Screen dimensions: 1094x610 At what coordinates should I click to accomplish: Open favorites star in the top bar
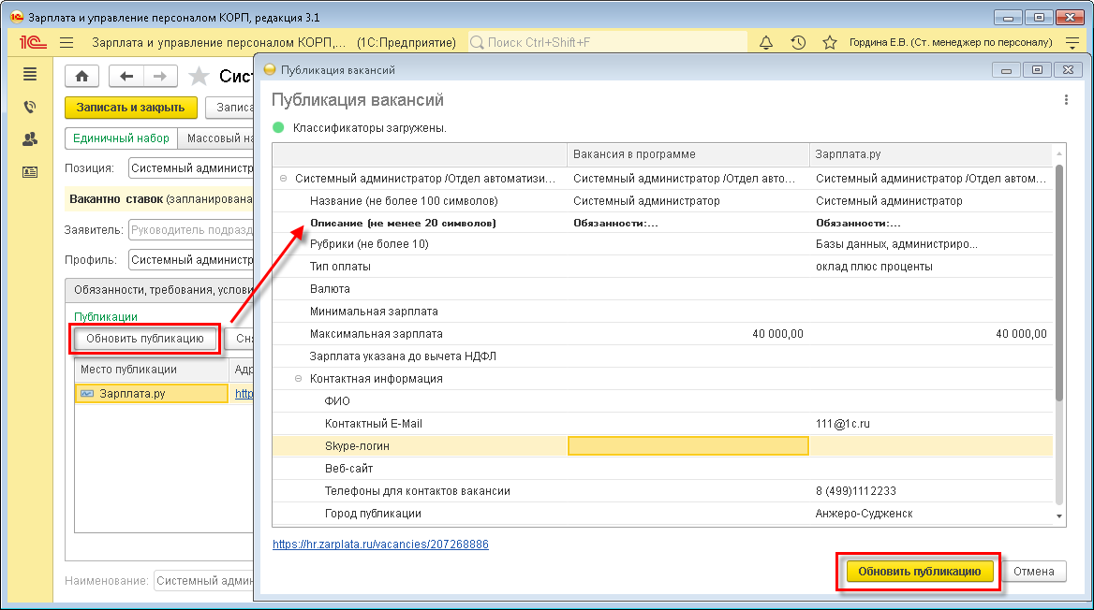830,42
